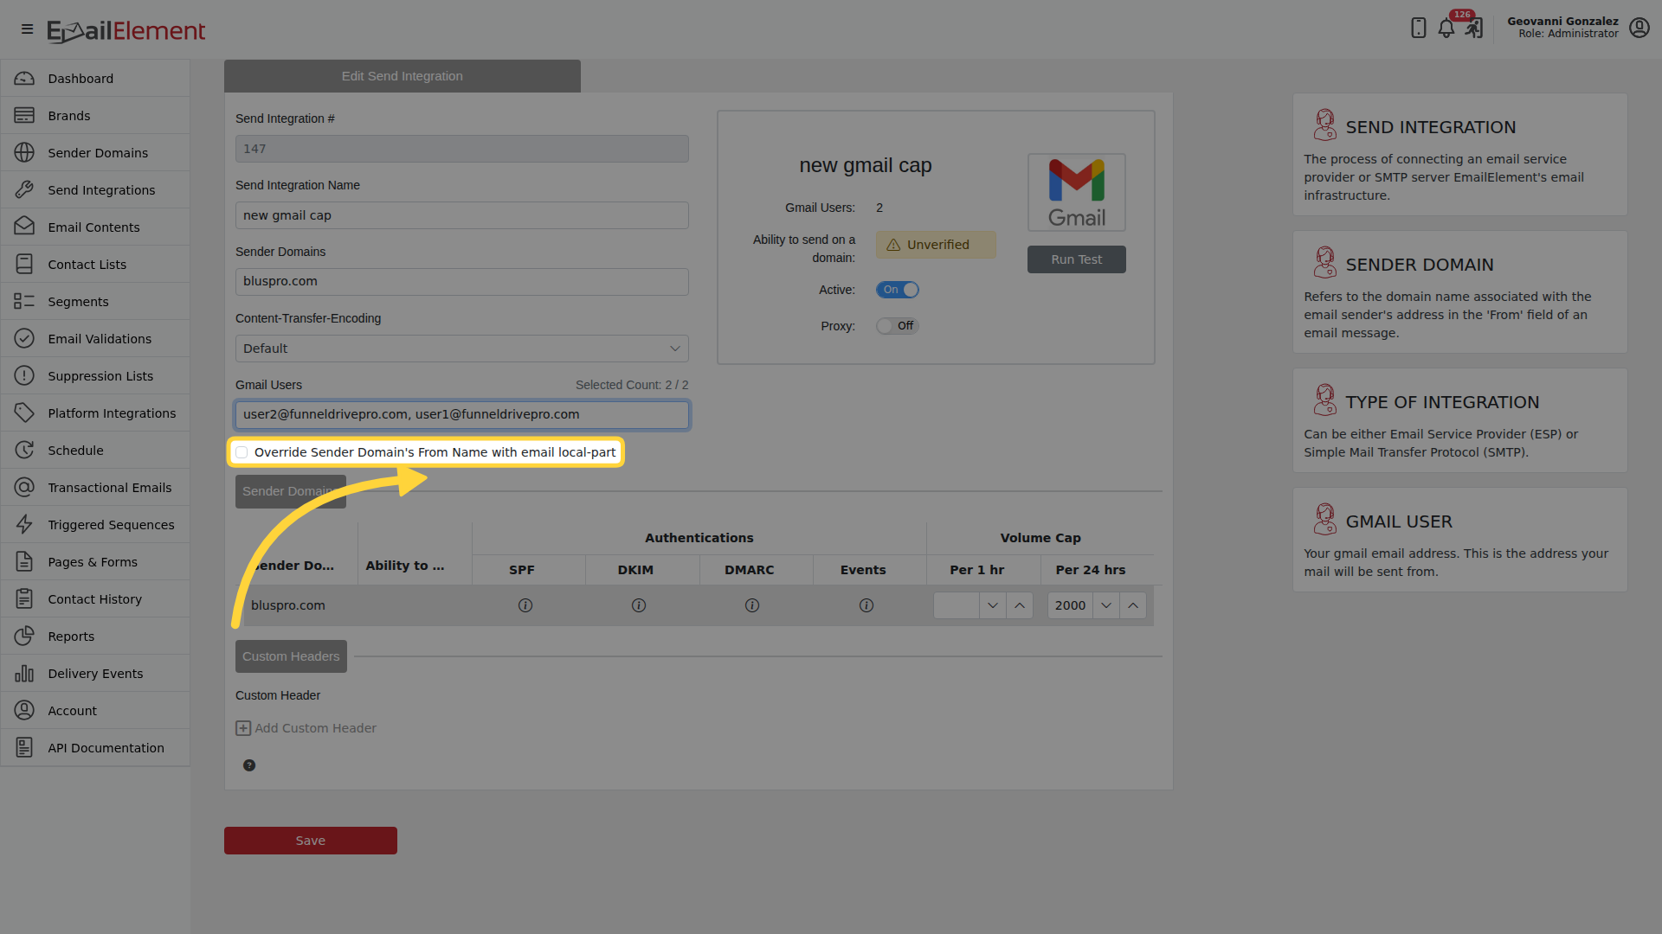Click the red Save button
1662x934 pixels.
311,841
